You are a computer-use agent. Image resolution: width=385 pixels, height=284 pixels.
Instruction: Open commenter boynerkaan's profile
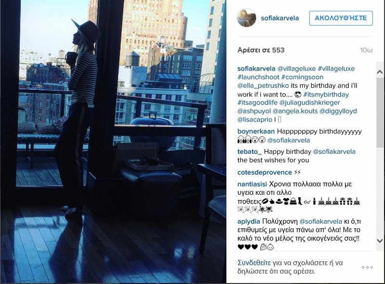[x=256, y=132]
